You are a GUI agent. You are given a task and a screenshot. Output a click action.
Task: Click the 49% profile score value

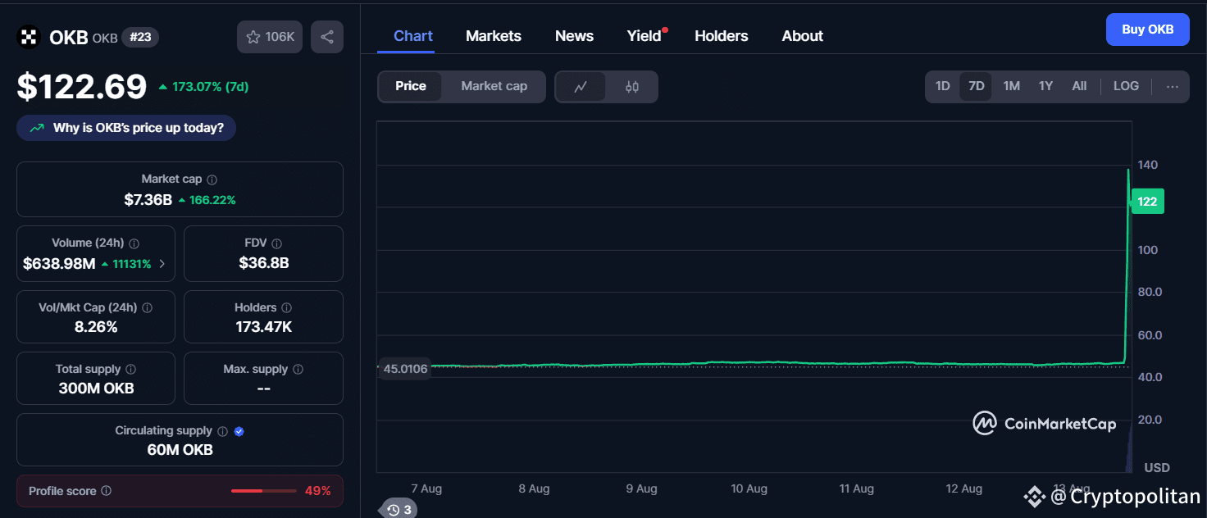(x=317, y=491)
